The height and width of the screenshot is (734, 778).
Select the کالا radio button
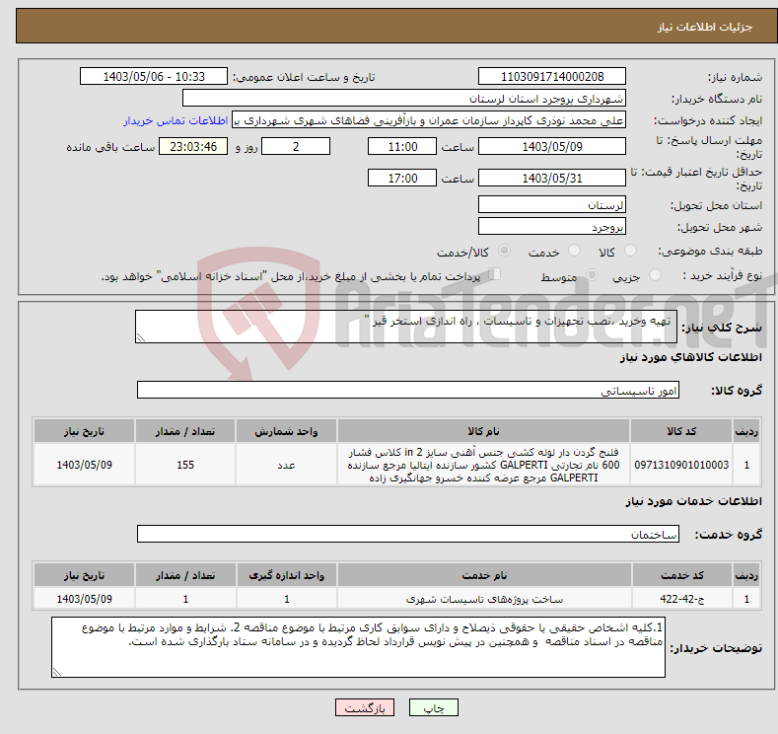[x=630, y=251]
